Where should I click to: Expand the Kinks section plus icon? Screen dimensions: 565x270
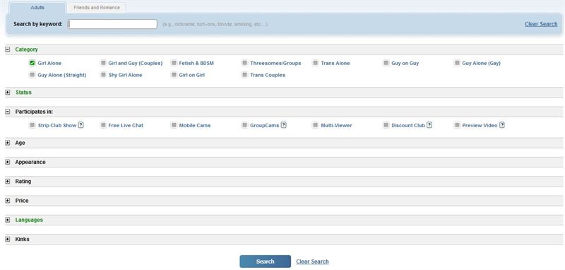click(8, 239)
